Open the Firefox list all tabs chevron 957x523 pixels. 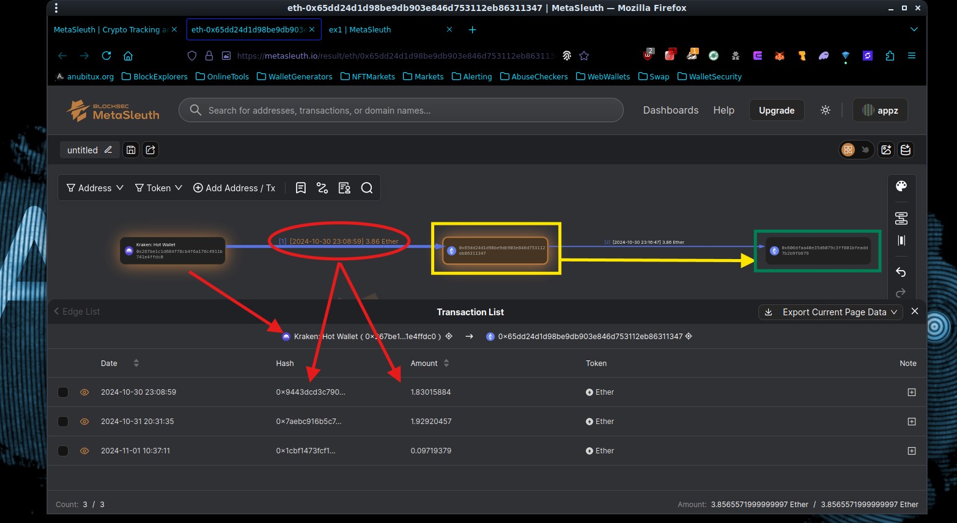pyautogui.click(x=914, y=29)
